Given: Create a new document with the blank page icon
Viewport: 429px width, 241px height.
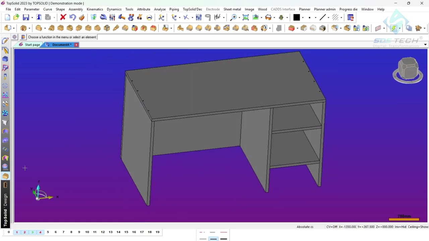Looking at the screenshot, I should 7,17.
